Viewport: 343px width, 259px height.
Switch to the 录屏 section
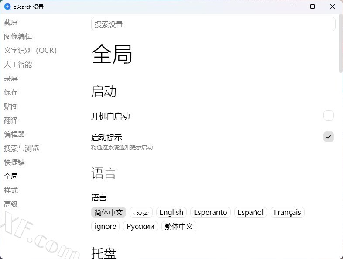(11, 79)
